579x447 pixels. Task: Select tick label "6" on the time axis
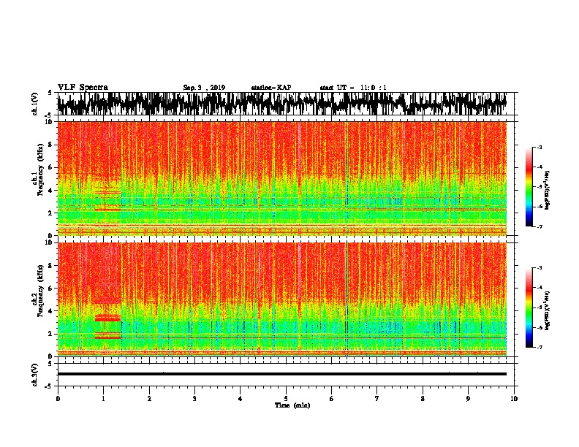332,399
